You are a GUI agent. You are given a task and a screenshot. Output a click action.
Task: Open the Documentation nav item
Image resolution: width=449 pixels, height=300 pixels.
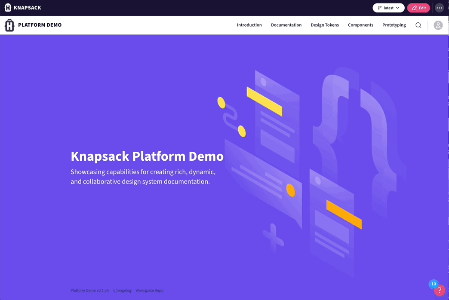pyautogui.click(x=286, y=25)
